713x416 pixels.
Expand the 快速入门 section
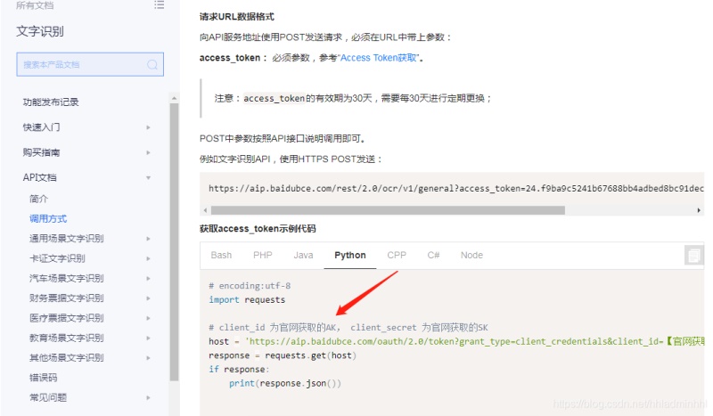pyautogui.click(x=148, y=127)
